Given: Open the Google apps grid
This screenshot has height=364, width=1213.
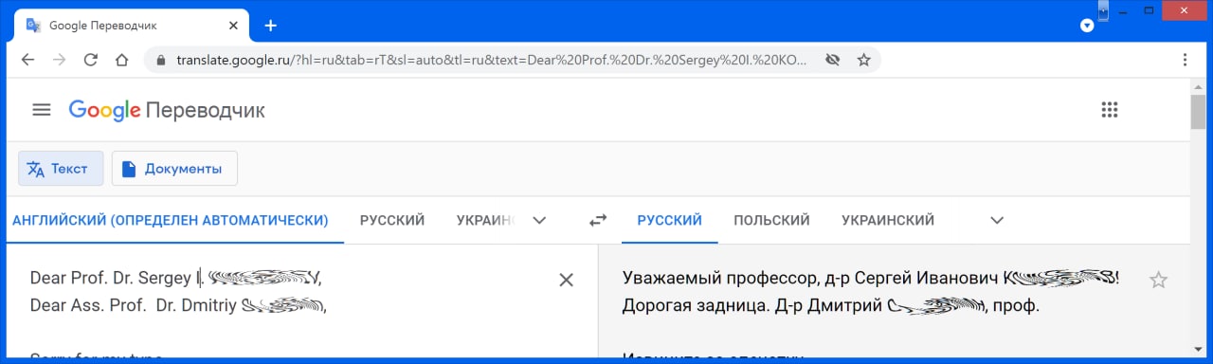Looking at the screenshot, I should coord(1110,110).
